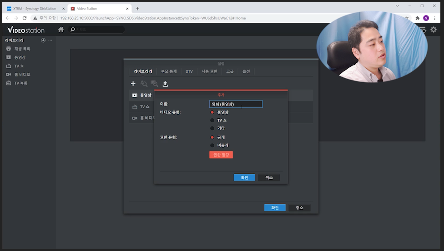
Task: Open the browser profile avatar S
Action: click(x=426, y=18)
